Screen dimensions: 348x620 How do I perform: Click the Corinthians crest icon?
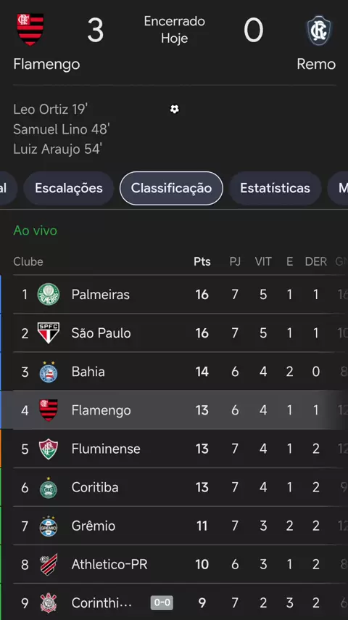(x=49, y=603)
